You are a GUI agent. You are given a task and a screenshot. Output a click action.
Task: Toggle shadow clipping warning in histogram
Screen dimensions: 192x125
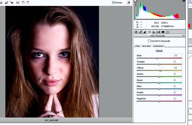coord(136,2)
